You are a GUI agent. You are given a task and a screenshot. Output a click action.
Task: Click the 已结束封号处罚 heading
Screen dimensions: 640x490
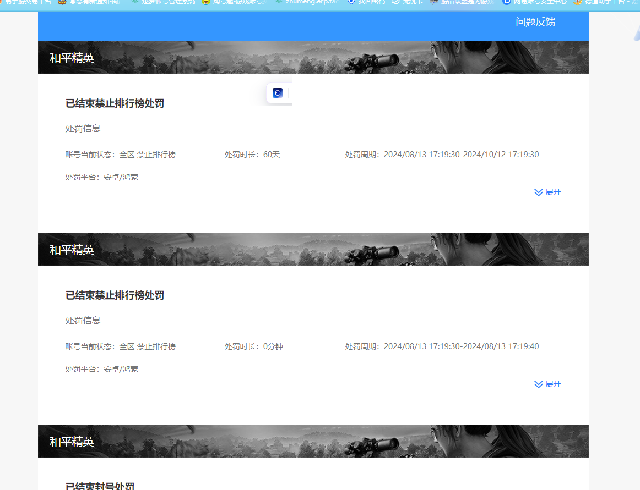(x=100, y=486)
